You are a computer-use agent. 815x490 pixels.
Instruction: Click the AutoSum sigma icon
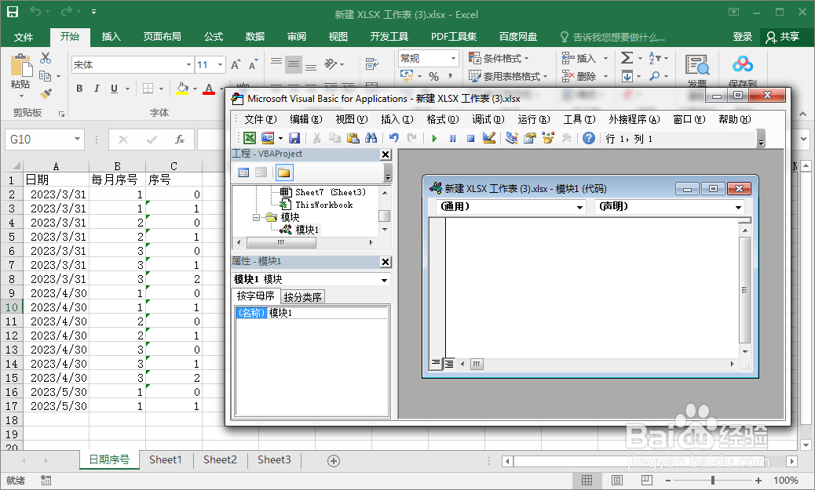point(627,57)
